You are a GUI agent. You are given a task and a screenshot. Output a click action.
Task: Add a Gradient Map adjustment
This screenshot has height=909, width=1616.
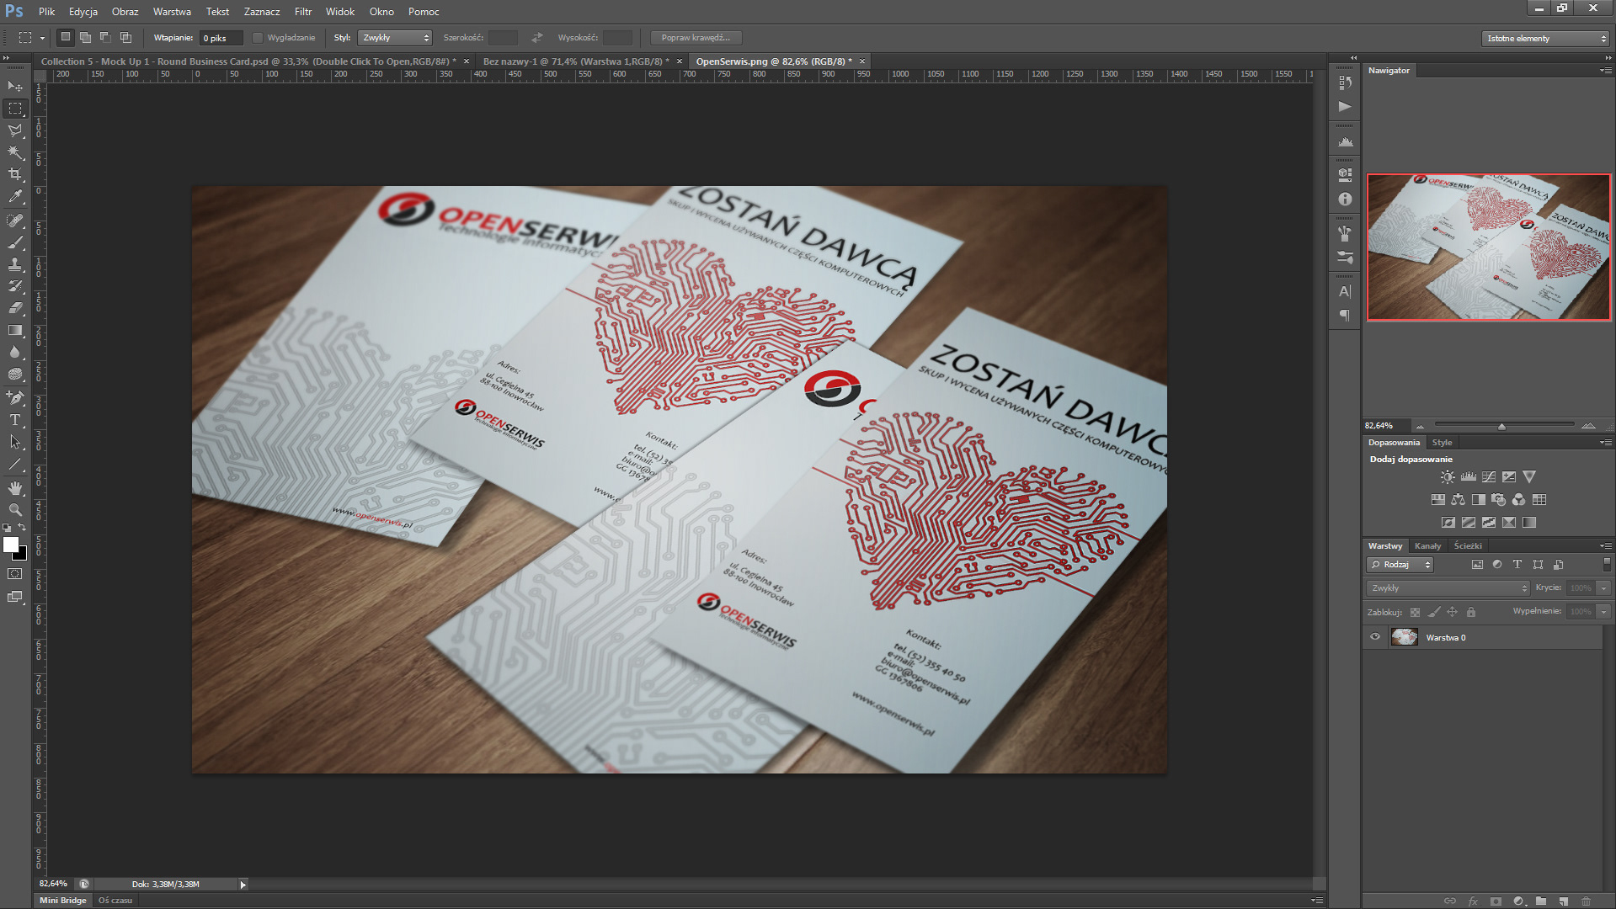coord(1529,522)
